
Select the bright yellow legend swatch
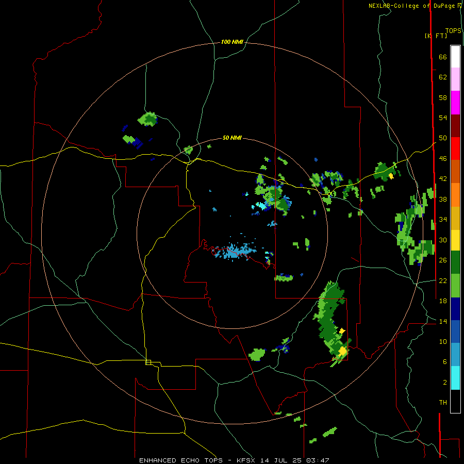pyautogui.click(x=455, y=240)
